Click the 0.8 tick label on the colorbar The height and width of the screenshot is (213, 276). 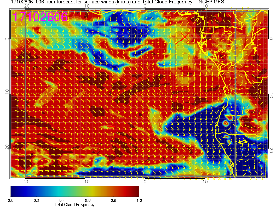pos(113,200)
